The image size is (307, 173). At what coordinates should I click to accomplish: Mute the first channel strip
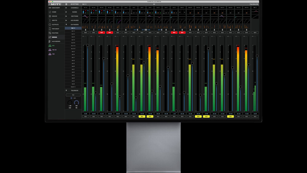[85, 32]
